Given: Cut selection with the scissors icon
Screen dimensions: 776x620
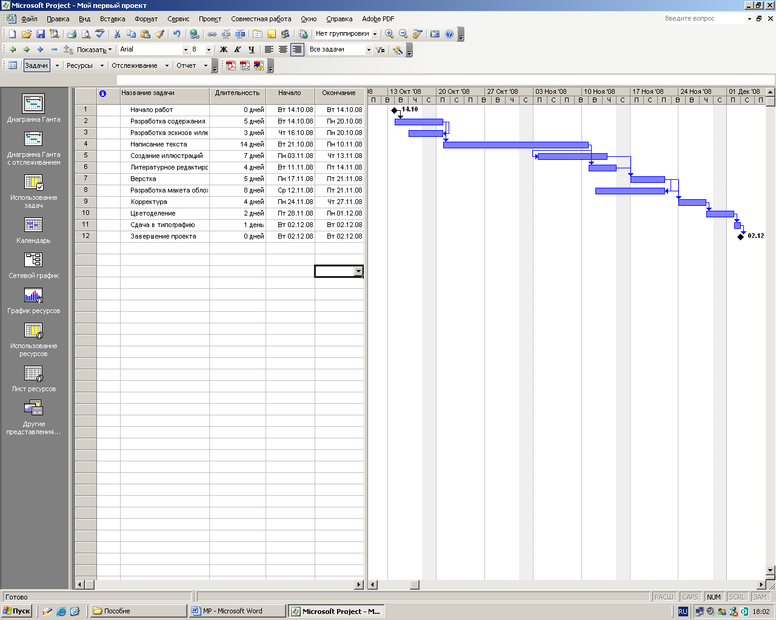Looking at the screenshot, I should 117,34.
